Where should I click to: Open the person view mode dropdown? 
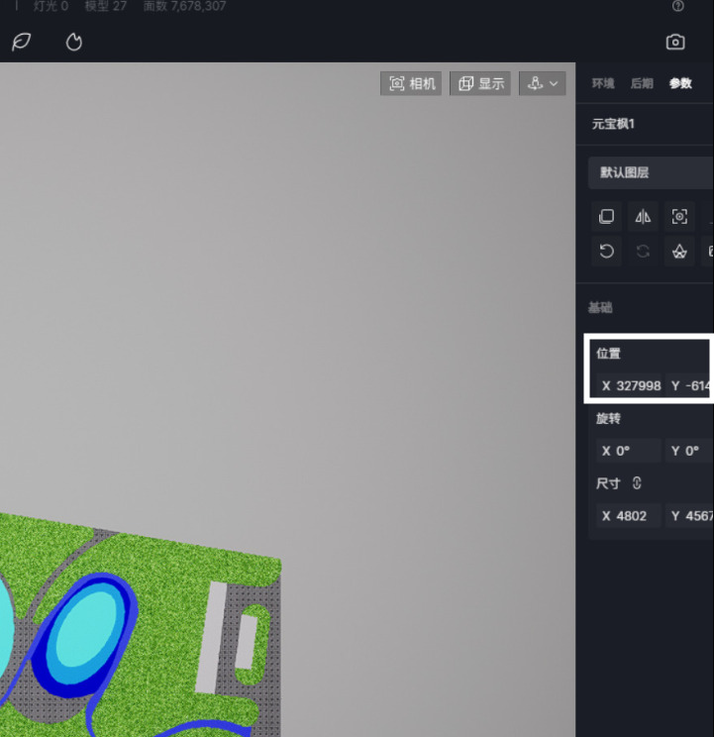point(543,84)
